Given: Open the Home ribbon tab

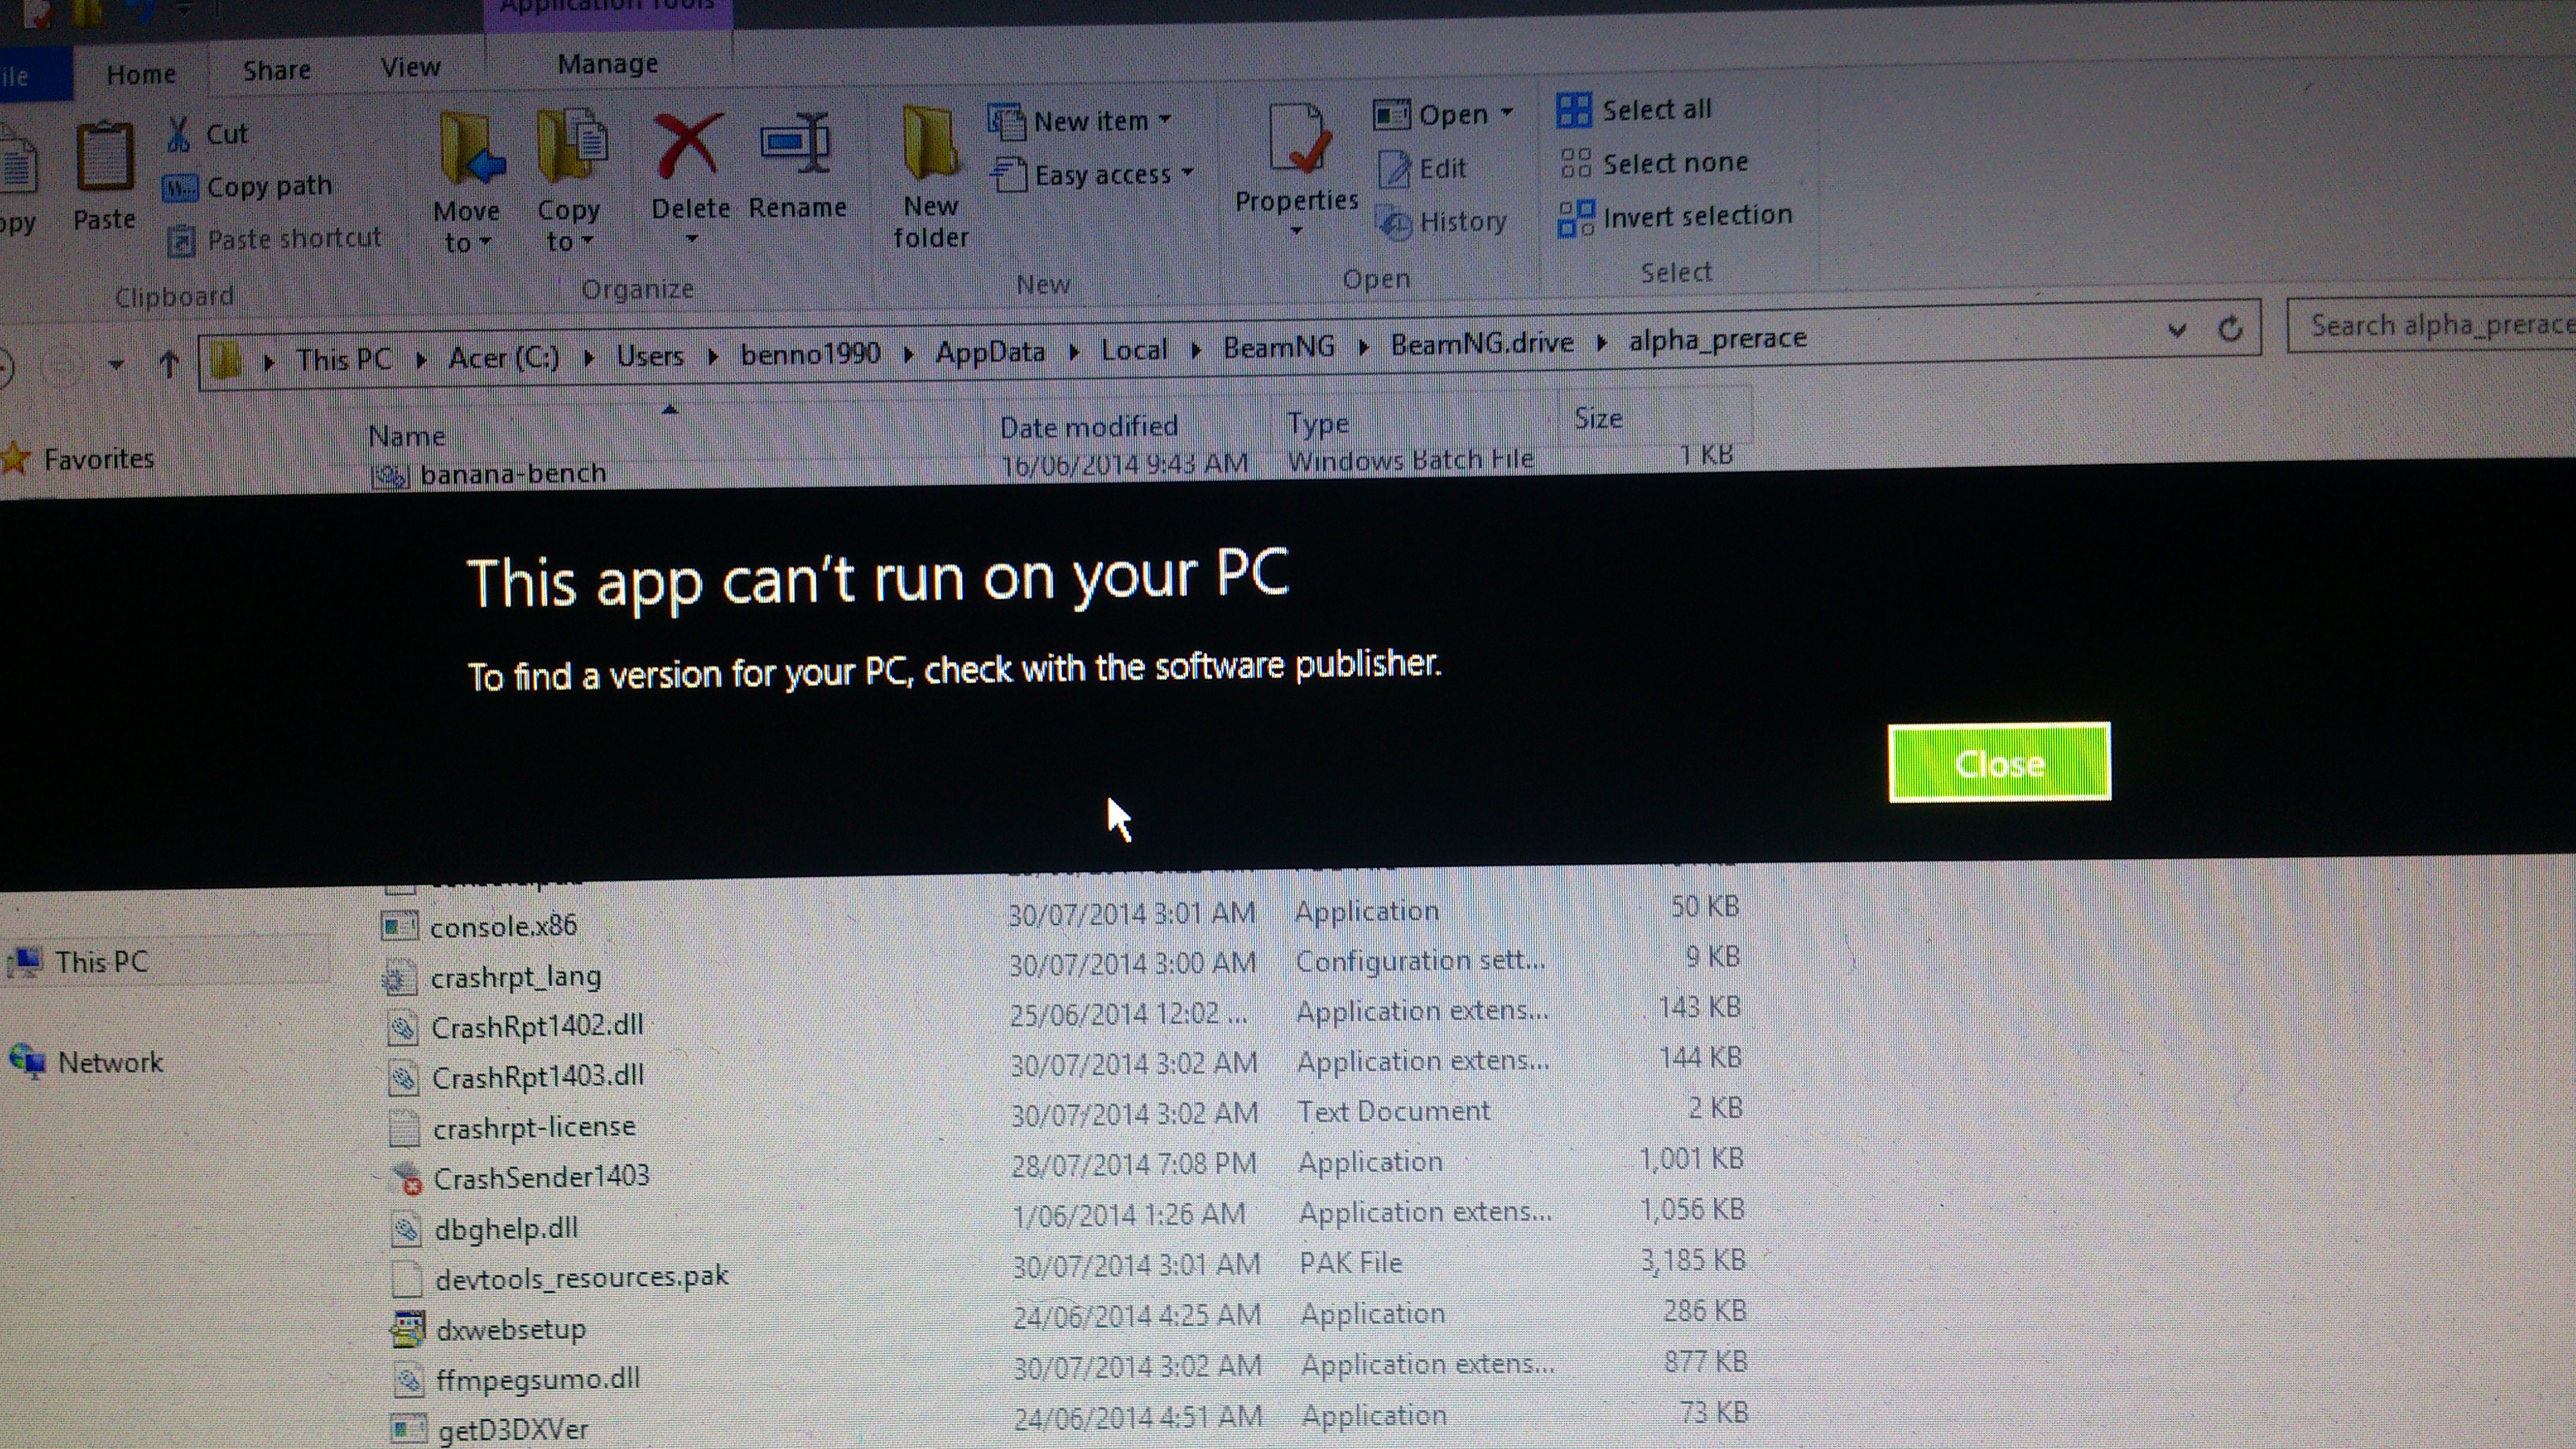Looking at the screenshot, I should pyautogui.click(x=141, y=74).
